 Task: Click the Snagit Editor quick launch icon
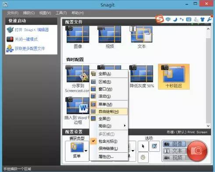click(x=10, y=30)
